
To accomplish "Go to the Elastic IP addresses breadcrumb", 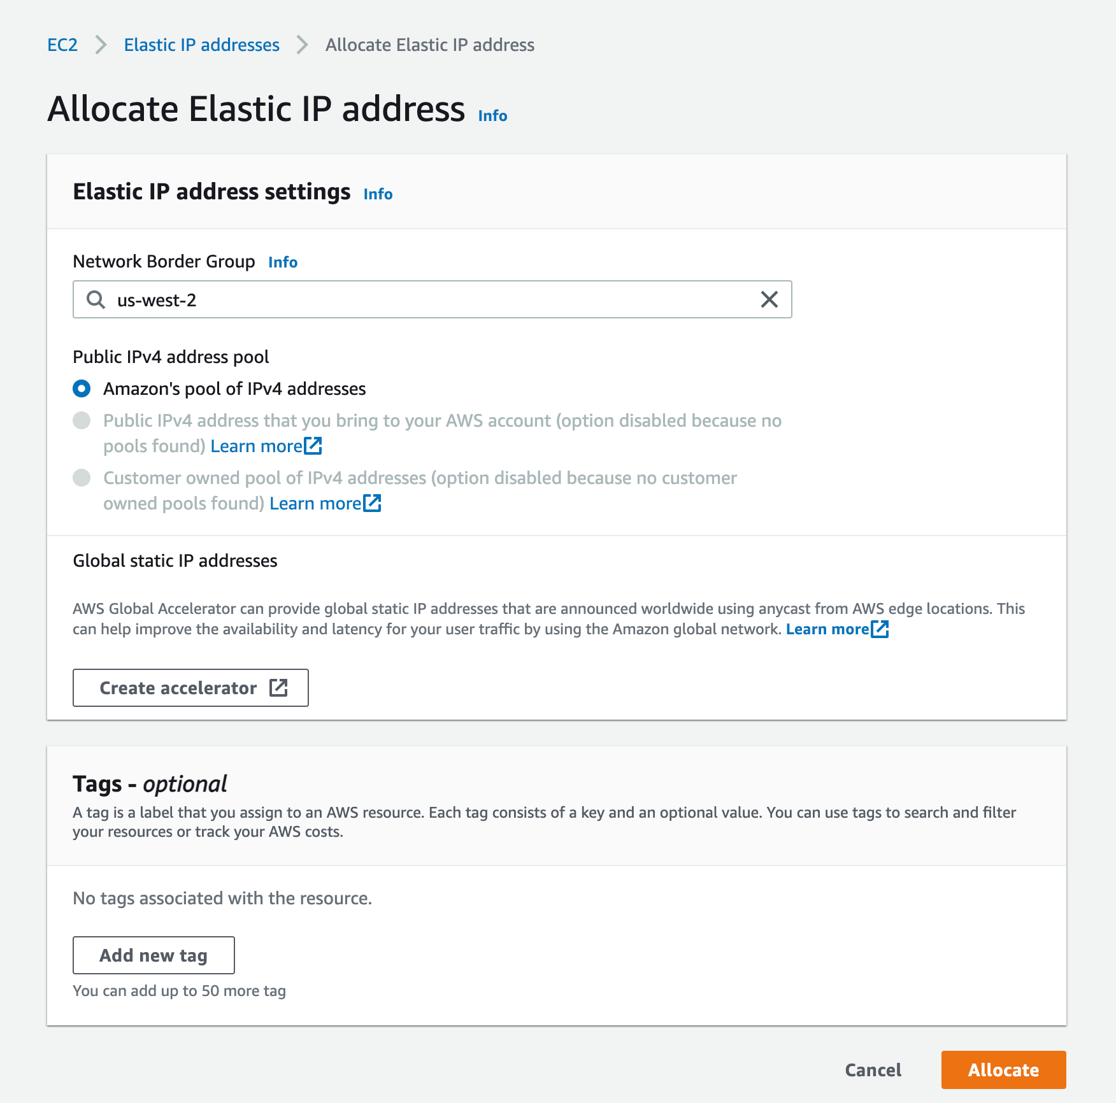I will click(x=201, y=45).
